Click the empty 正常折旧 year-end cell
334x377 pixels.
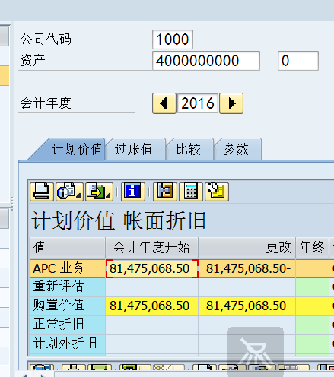[312, 325]
